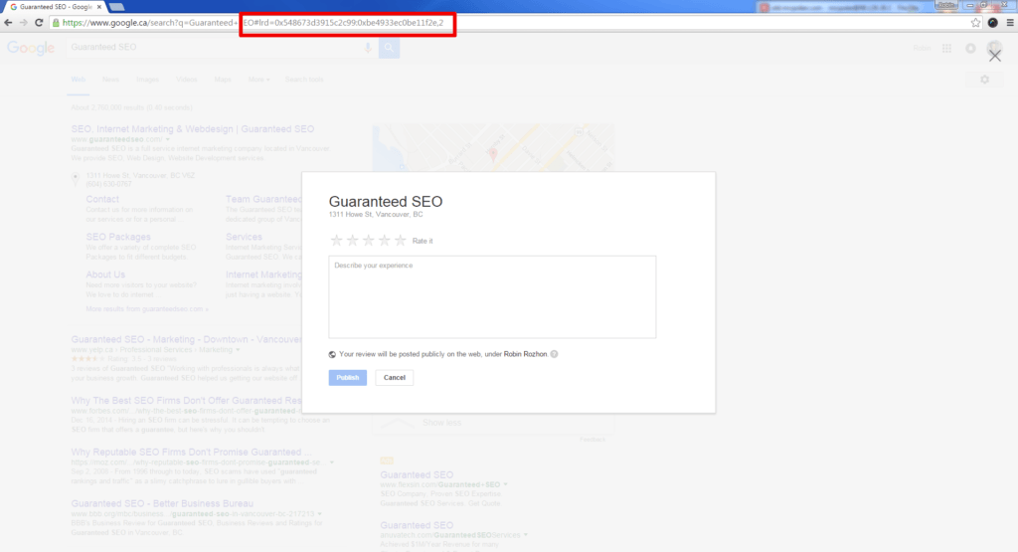The height and width of the screenshot is (552, 1018).
Task: Switch to the Videos results tab
Action: [x=186, y=80]
